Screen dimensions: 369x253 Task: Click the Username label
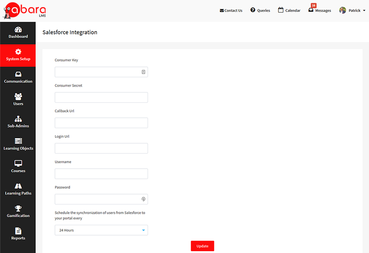tap(63, 162)
